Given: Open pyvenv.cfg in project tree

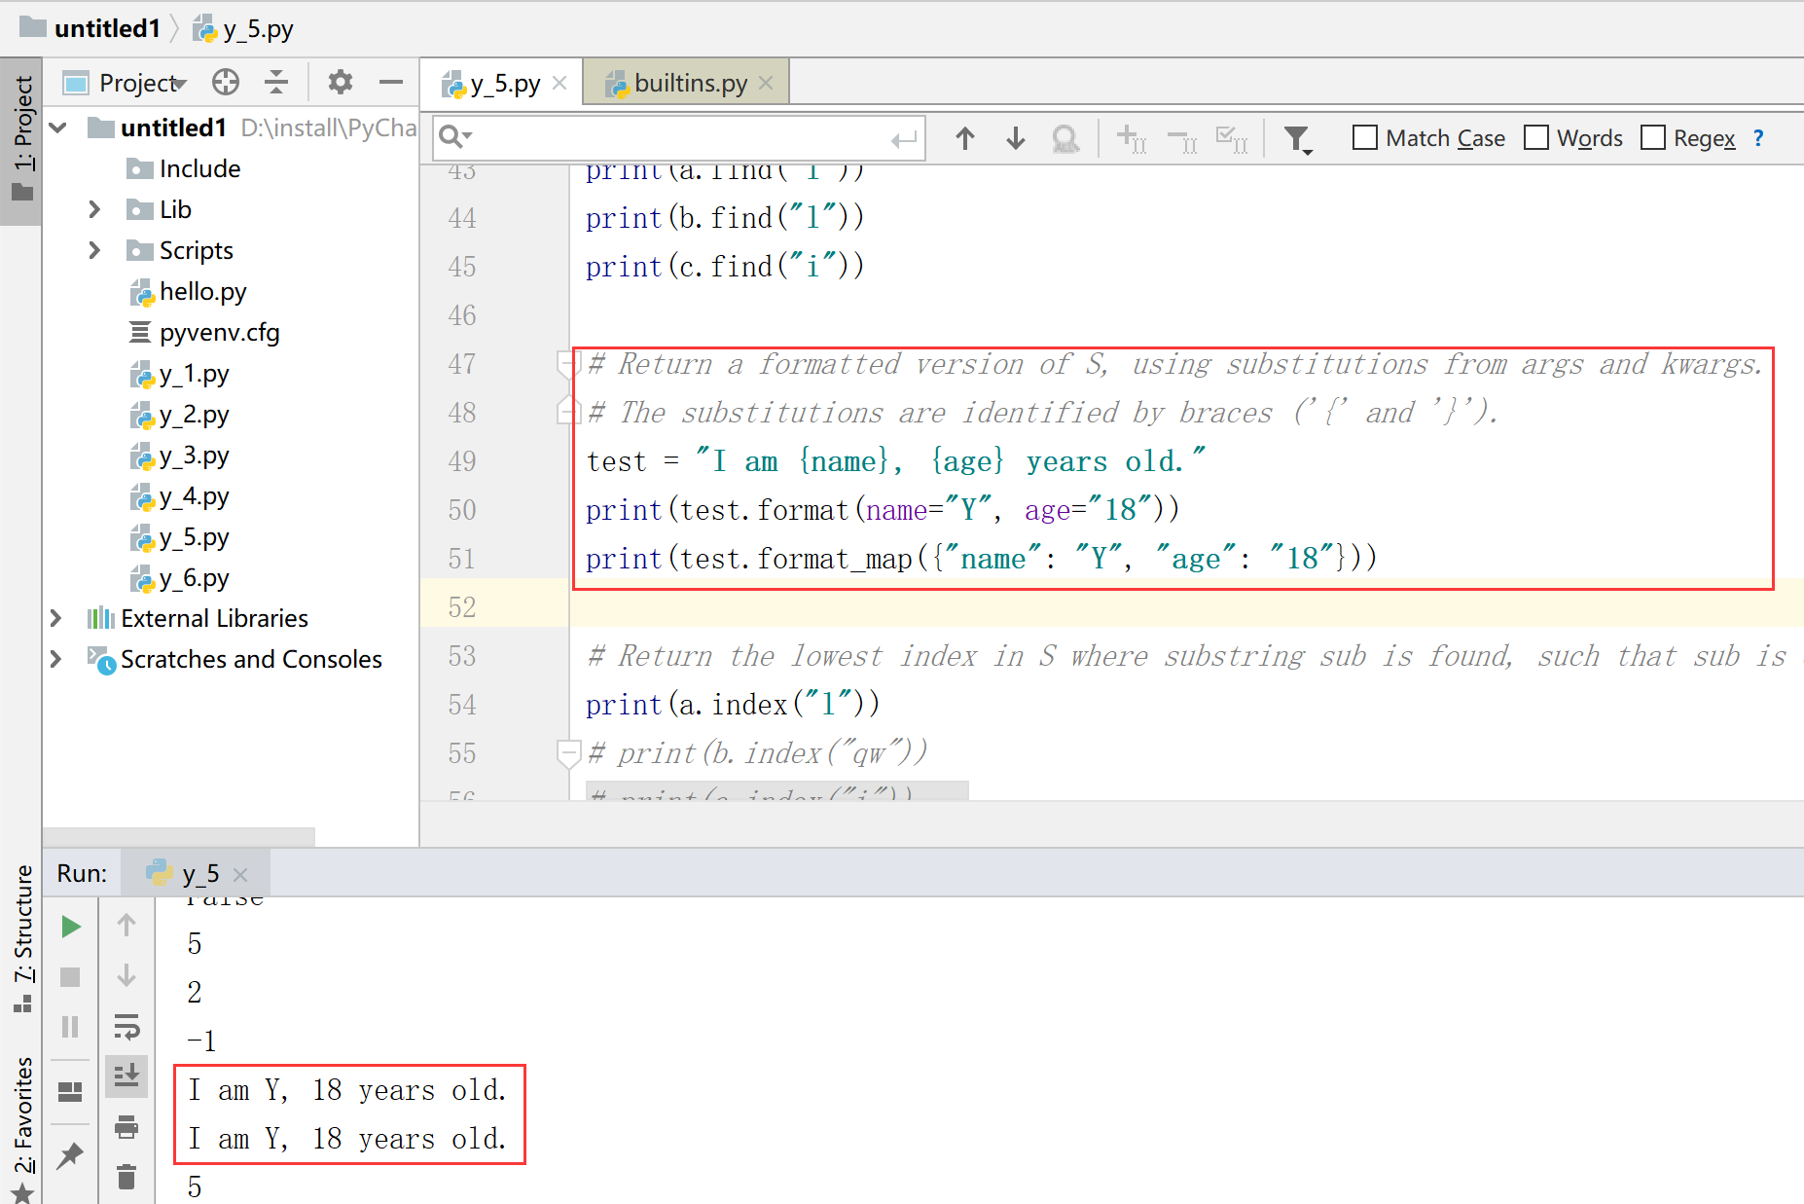Looking at the screenshot, I should coord(204,332).
